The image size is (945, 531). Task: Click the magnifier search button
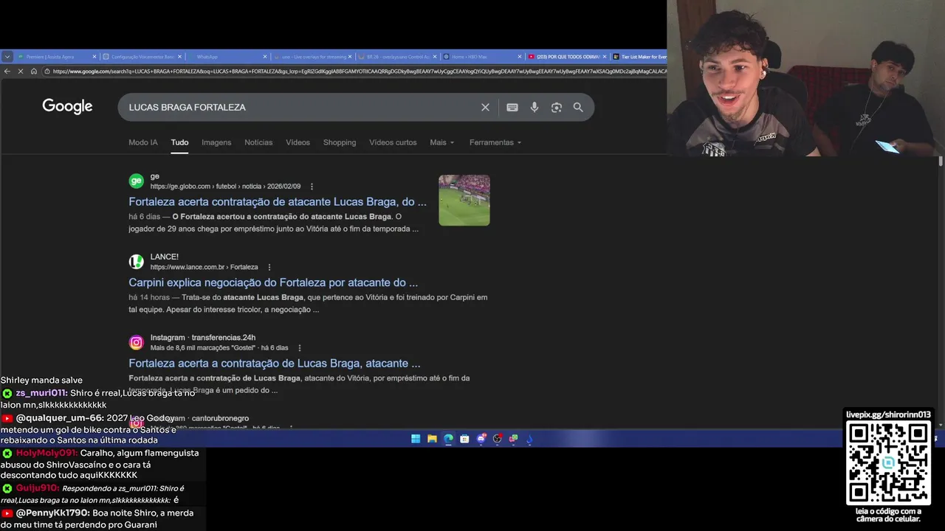578,107
